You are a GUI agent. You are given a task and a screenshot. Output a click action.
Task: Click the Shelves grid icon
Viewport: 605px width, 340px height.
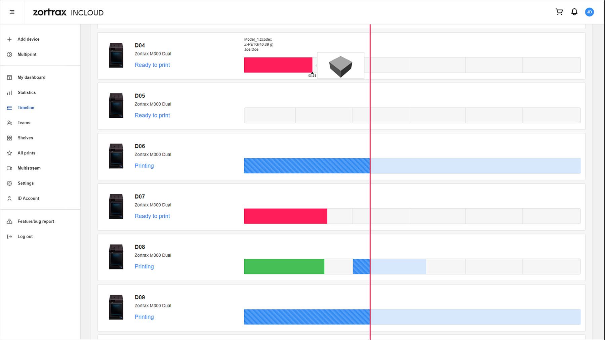pyautogui.click(x=9, y=138)
